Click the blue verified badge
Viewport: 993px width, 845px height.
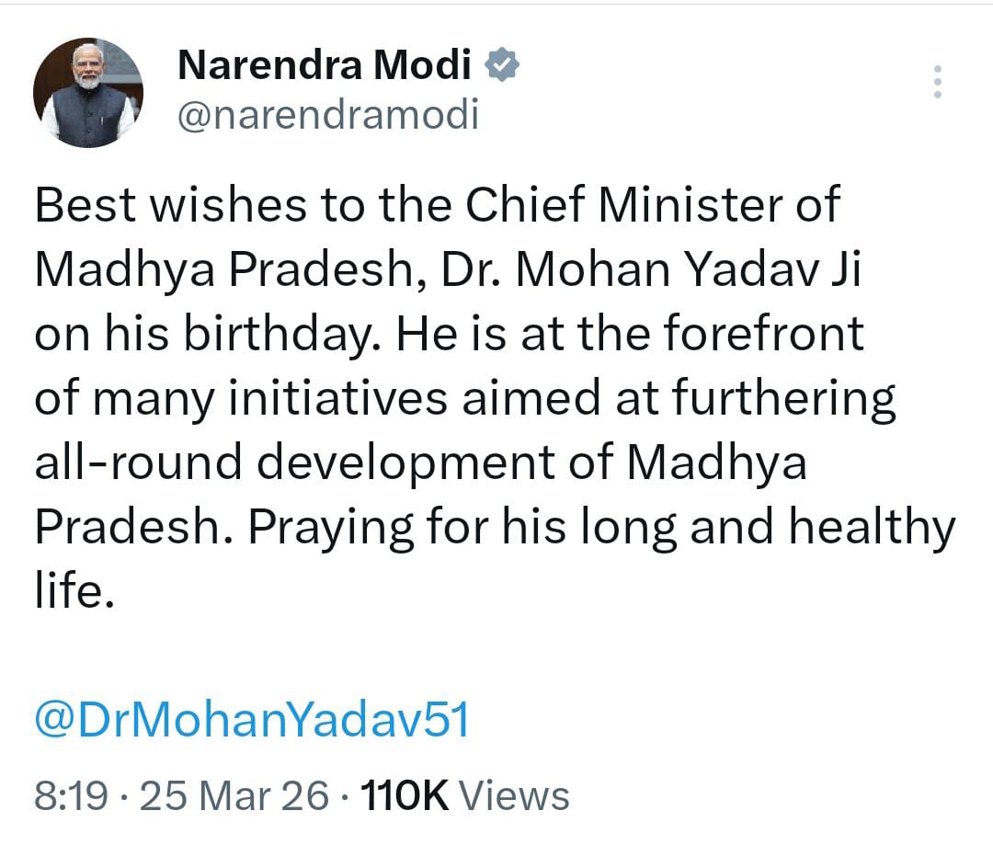pyautogui.click(x=504, y=65)
